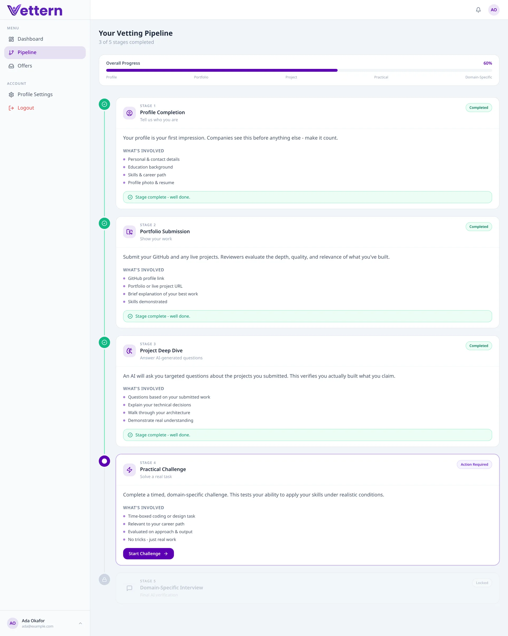Click check icon in Stage 1 complete banner

(x=130, y=197)
